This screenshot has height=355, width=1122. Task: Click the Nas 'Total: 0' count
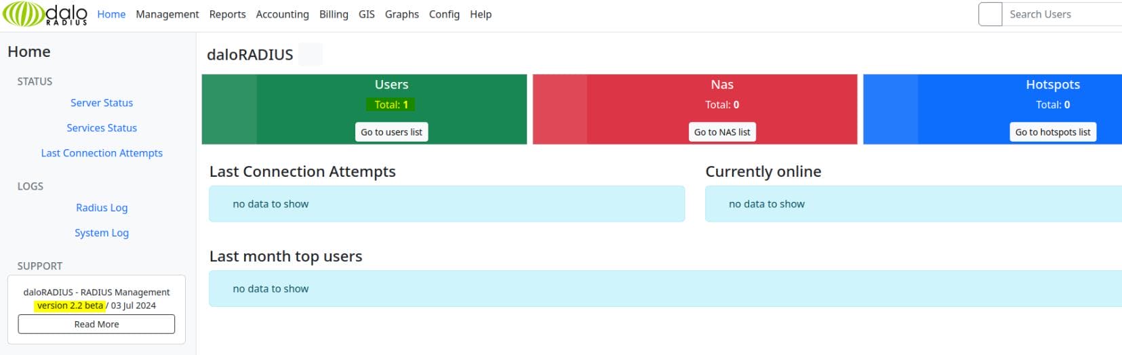tap(722, 105)
